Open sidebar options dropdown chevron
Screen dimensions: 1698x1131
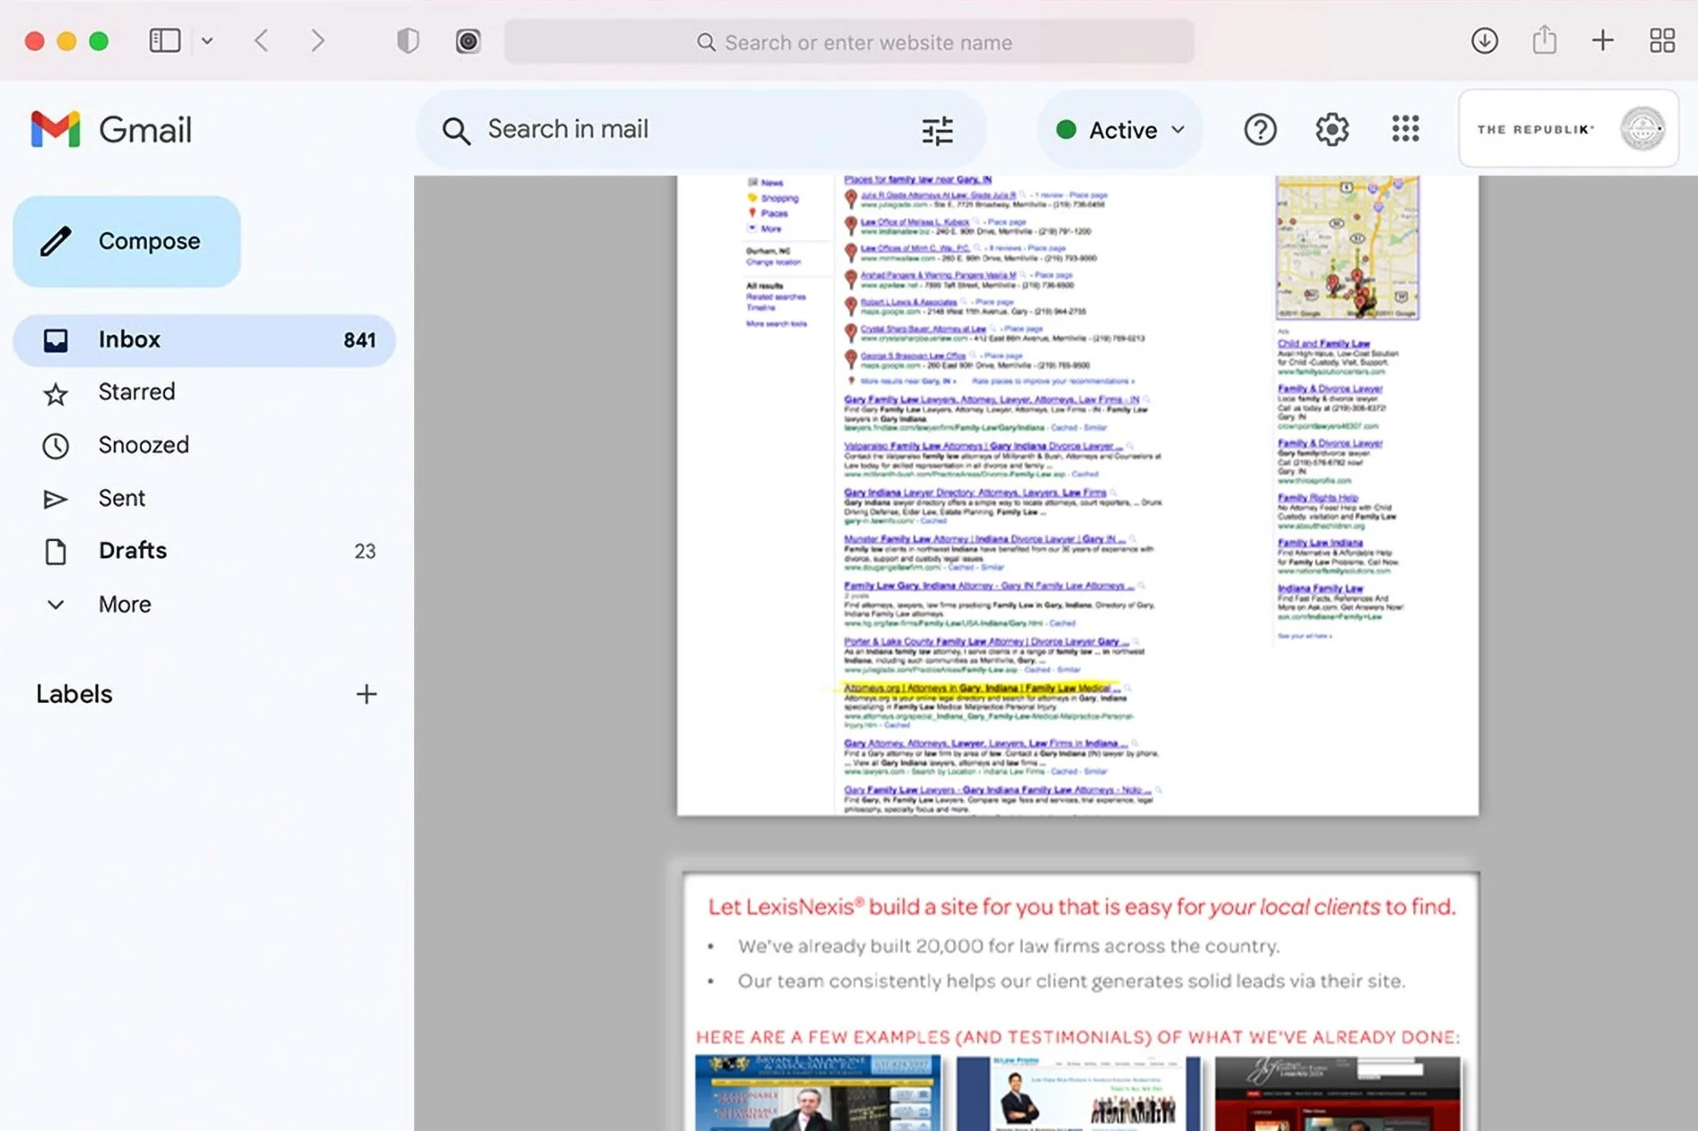click(x=207, y=41)
